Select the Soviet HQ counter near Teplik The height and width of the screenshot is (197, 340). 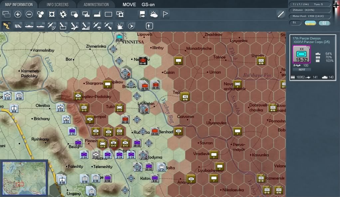[x=185, y=97]
